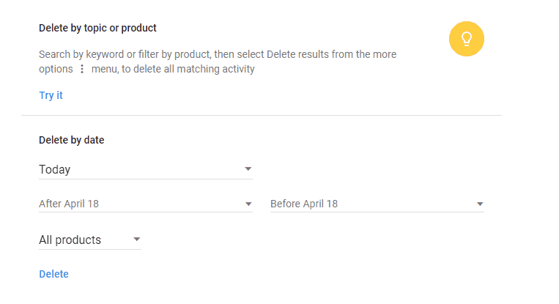Click the arrow beside All products
The width and height of the screenshot is (559, 304).
click(x=136, y=240)
